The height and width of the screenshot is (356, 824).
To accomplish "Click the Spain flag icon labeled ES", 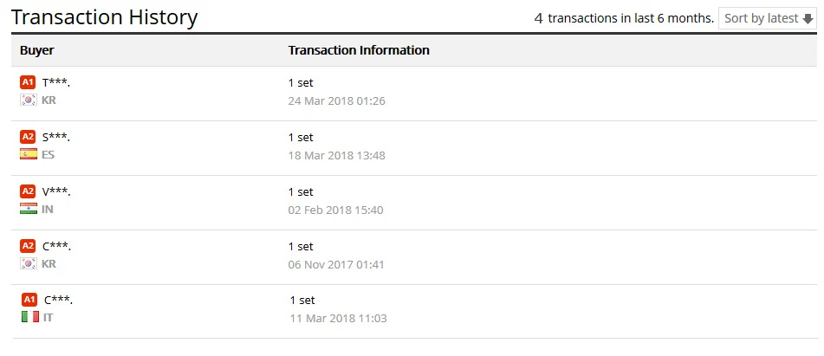I will click(x=28, y=154).
